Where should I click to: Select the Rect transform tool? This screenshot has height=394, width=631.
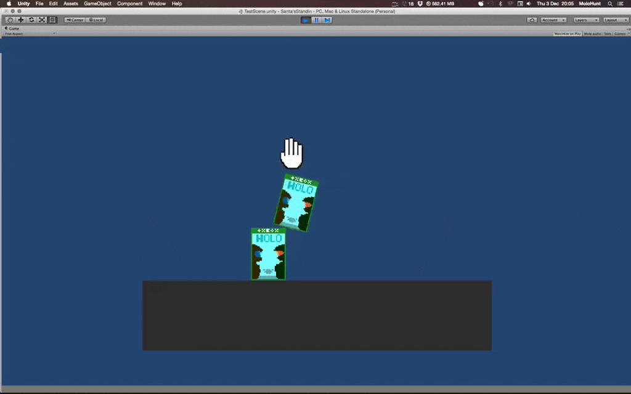pyautogui.click(x=52, y=20)
